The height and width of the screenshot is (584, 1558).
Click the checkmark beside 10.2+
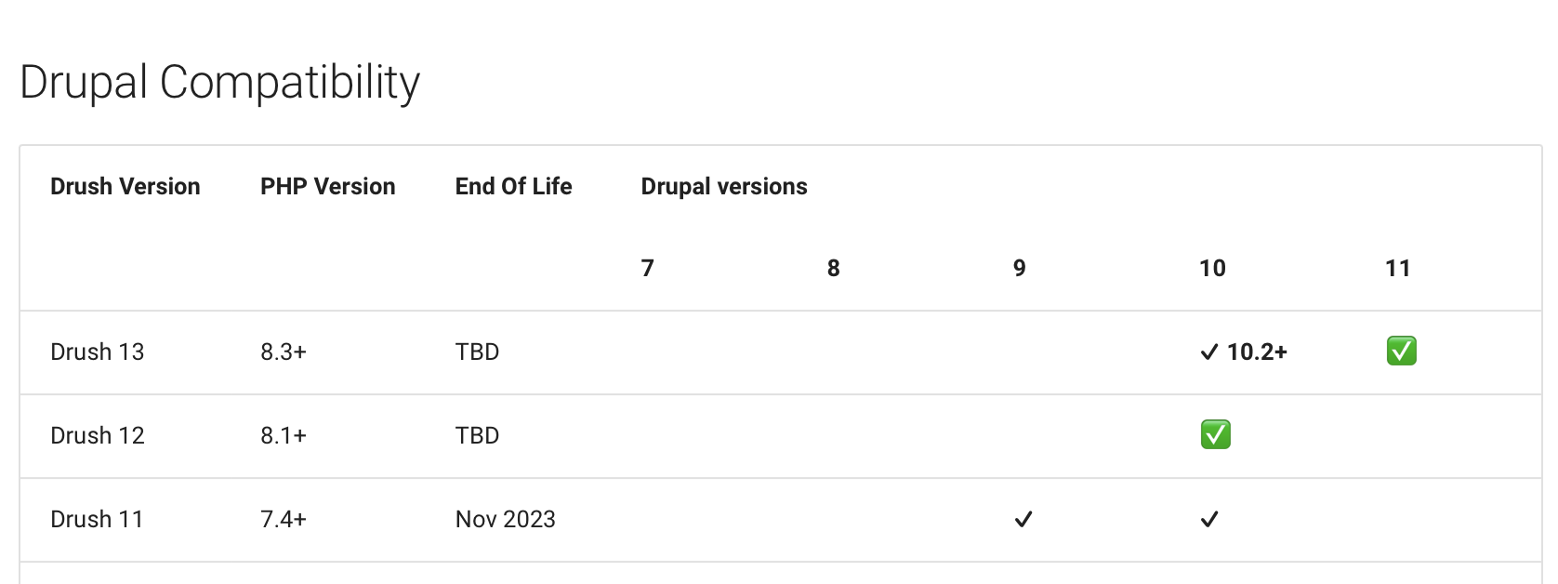coord(1209,352)
